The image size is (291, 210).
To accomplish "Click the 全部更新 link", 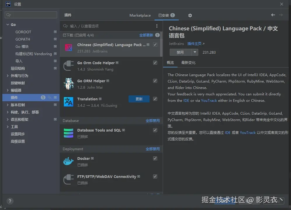I will coord(146,35).
